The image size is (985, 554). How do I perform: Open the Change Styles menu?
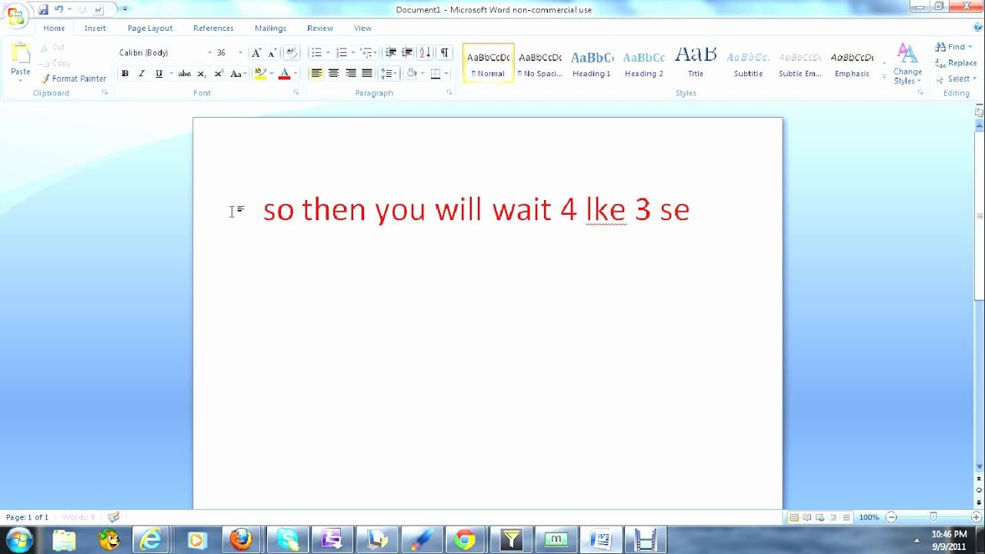click(907, 64)
